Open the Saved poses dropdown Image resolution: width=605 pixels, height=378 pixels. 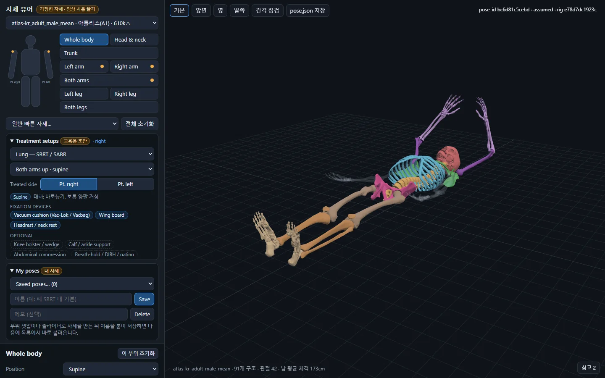tap(82, 284)
